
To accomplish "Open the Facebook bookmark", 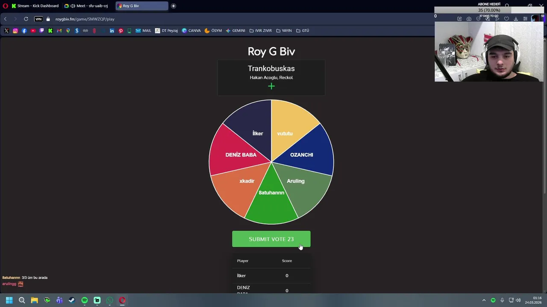I will tap(24, 31).
